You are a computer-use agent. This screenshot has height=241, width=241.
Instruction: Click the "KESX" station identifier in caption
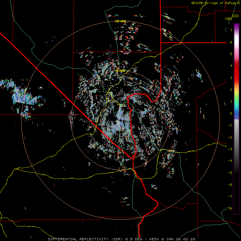pos(154,239)
